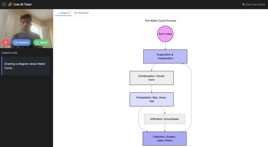Select the Evaporation & Transpiration node
This screenshot has height=147, width=268.
point(165,57)
